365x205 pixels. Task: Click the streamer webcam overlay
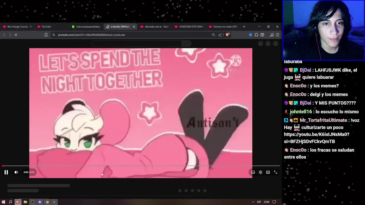click(324, 30)
